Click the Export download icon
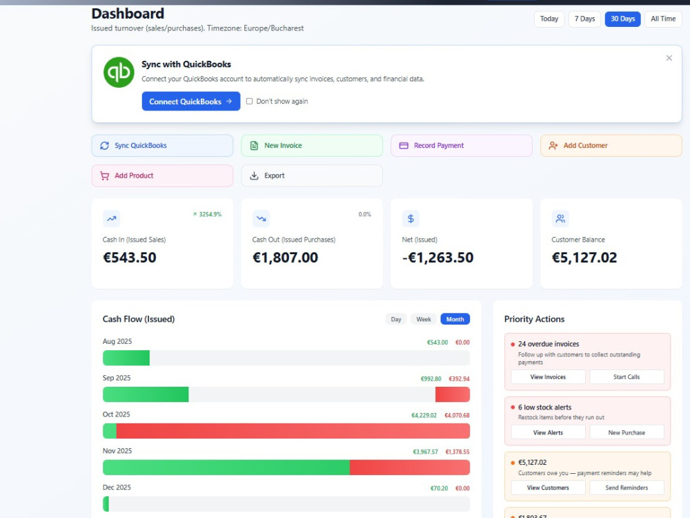Screen dimensions: 690x518 point(254,175)
